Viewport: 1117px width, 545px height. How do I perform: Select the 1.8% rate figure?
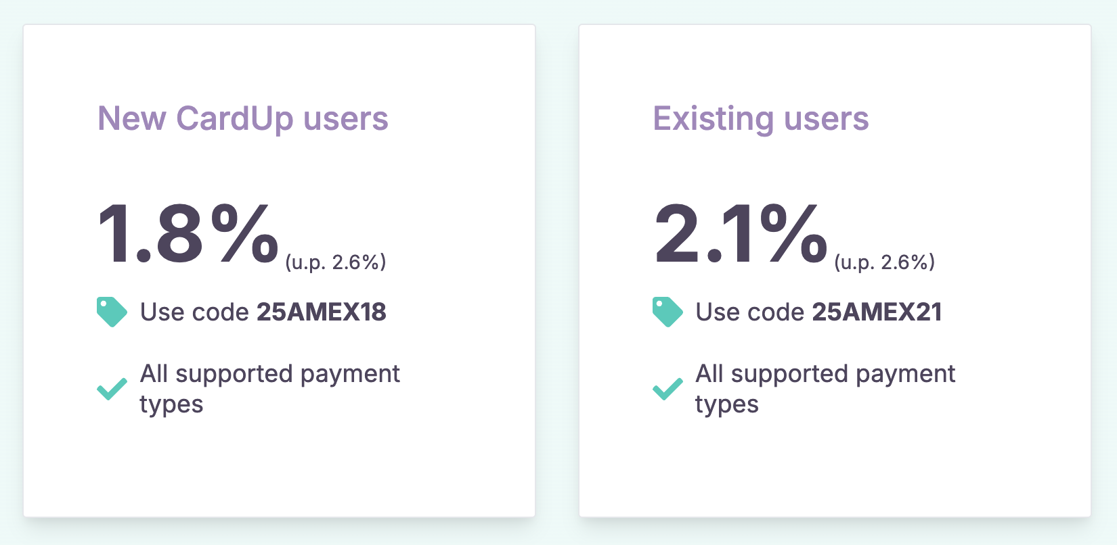coord(188,234)
